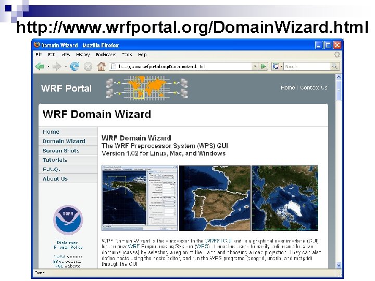This screenshot has height=281, width=375.
Task: Click the Domain Wizard application screenshot thumbnail
Action: click(140, 198)
